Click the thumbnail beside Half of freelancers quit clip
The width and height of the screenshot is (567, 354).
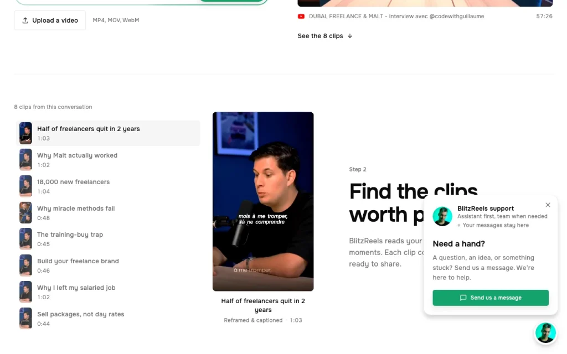25,133
